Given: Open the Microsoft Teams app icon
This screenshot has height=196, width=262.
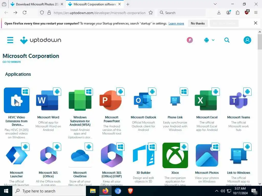Looking at the screenshot, I should (x=239, y=100).
